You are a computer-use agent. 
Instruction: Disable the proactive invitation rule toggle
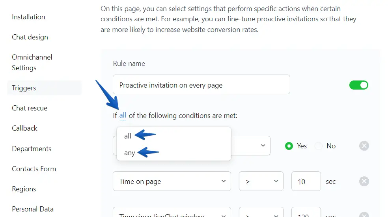[358, 85]
